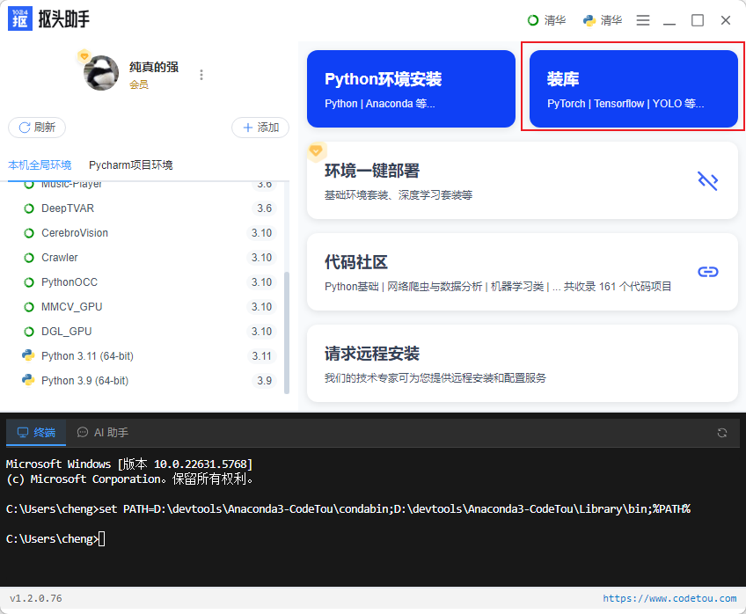Click the yellow crown badge on 环境一键部署 card
The height and width of the screenshot is (614, 746).
pos(317,151)
